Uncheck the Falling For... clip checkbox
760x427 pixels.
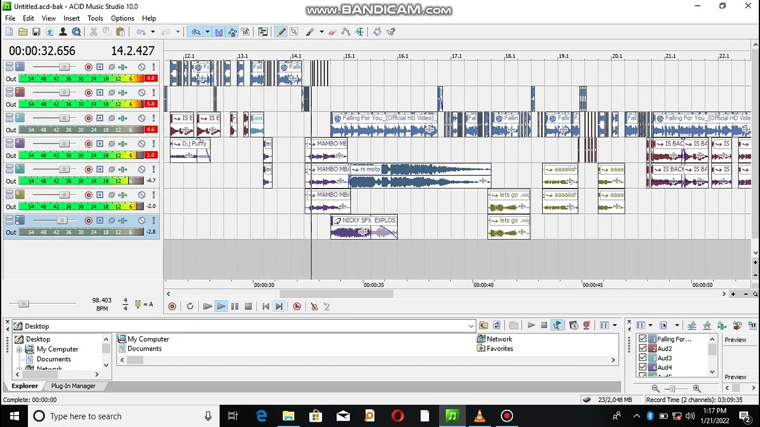[642, 339]
